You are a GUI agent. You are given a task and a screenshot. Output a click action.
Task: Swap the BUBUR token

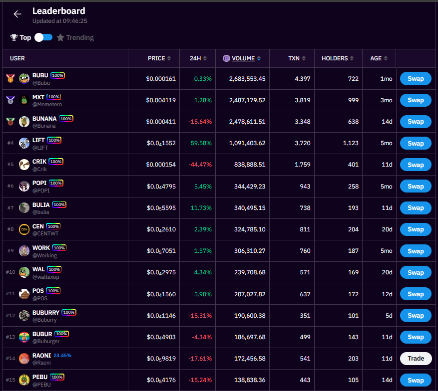(x=416, y=337)
